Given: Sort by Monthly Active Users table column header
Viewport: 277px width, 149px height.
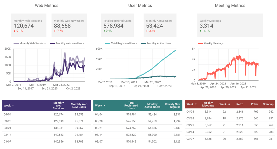Looking at the screenshot, I should tap(152, 106).
